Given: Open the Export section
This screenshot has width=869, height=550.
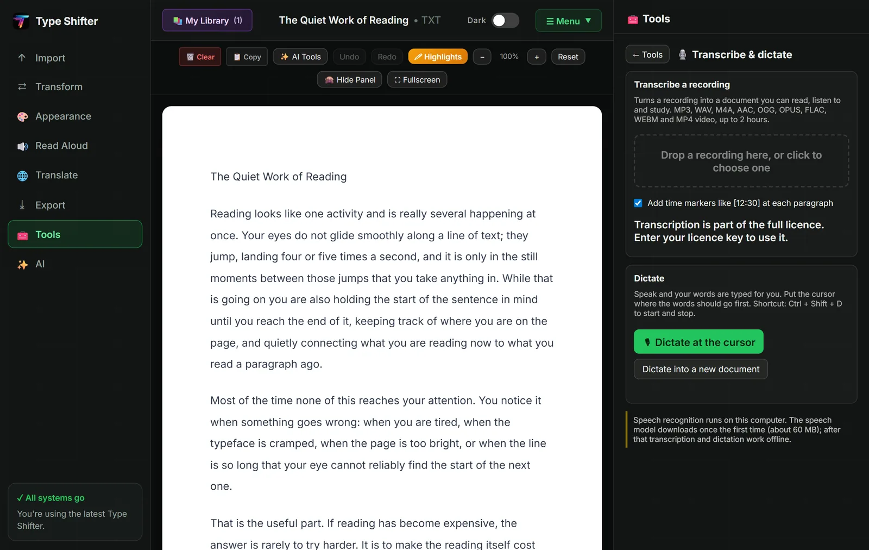Looking at the screenshot, I should pyautogui.click(x=75, y=205).
